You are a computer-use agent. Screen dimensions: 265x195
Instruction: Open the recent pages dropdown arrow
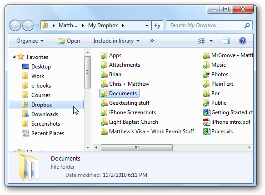pos(37,26)
